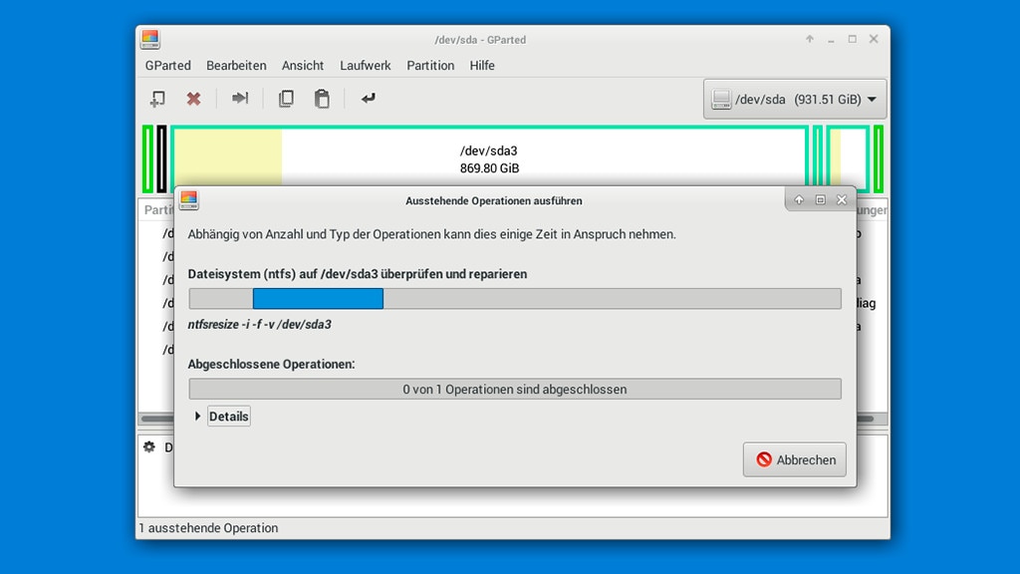The width and height of the screenshot is (1020, 574).
Task: Click the Copy partition toolbar icon
Action: 286,99
